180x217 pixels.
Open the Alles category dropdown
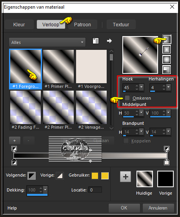[47, 42]
